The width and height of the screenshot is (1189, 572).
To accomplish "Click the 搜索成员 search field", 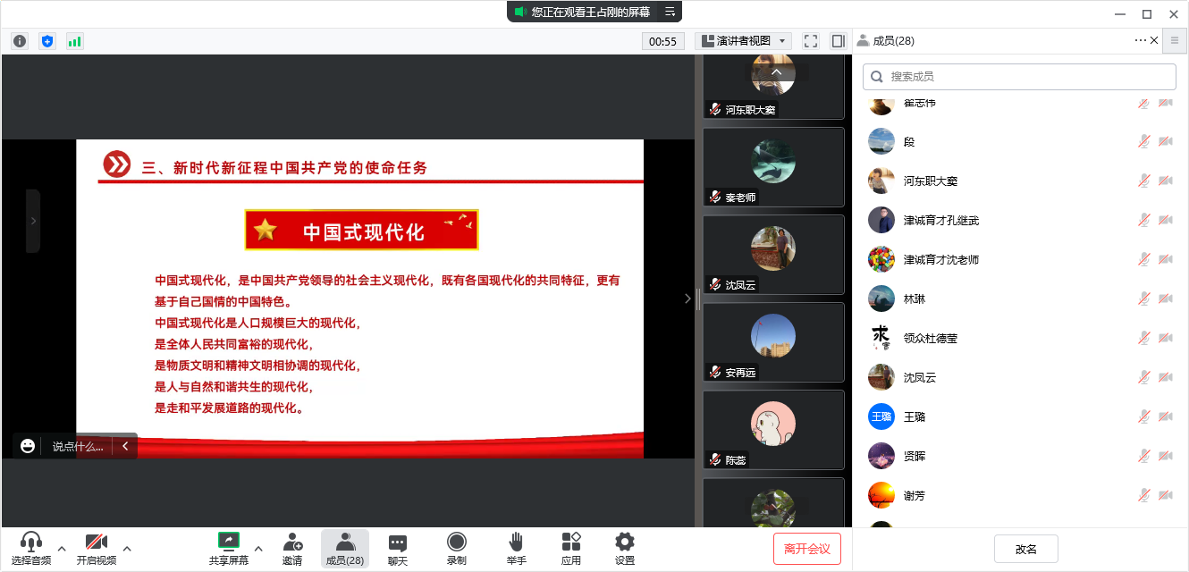I will click(x=1019, y=77).
